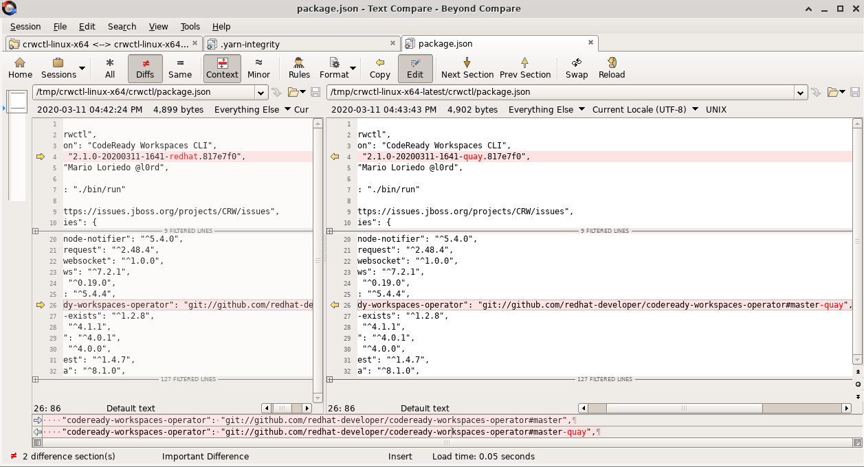Toggle the Same lines filter
The image size is (864, 467).
tap(180, 68)
